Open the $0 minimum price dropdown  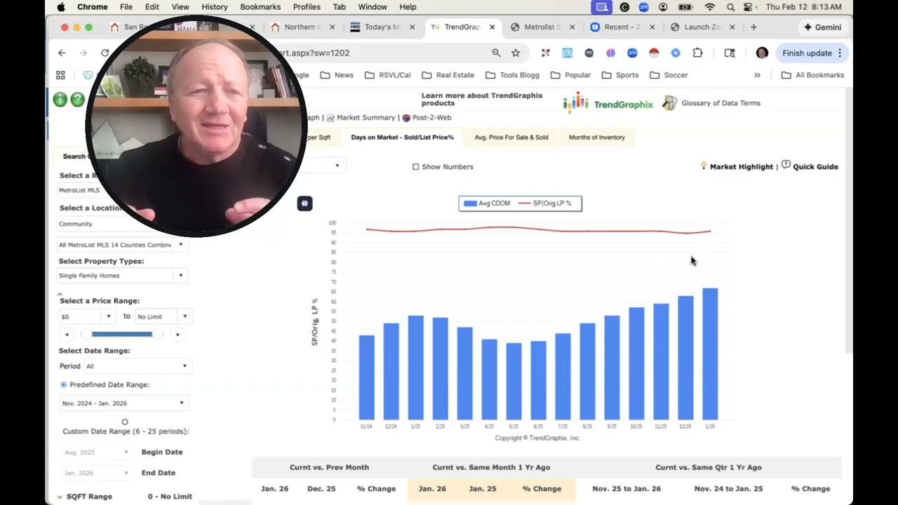click(86, 316)
